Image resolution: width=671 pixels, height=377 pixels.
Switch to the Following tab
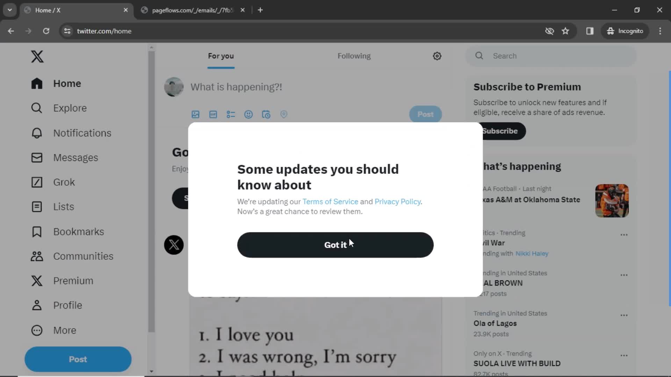coord(354,56)
